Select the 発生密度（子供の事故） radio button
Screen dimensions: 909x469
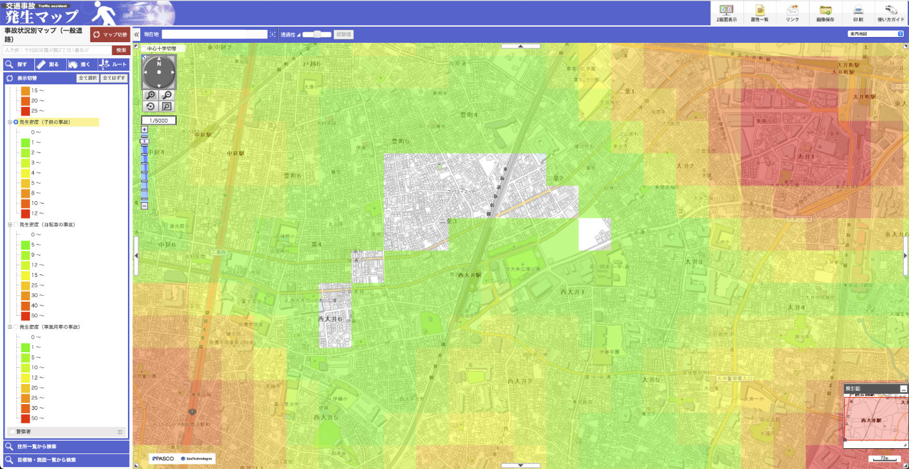point(16,122)
